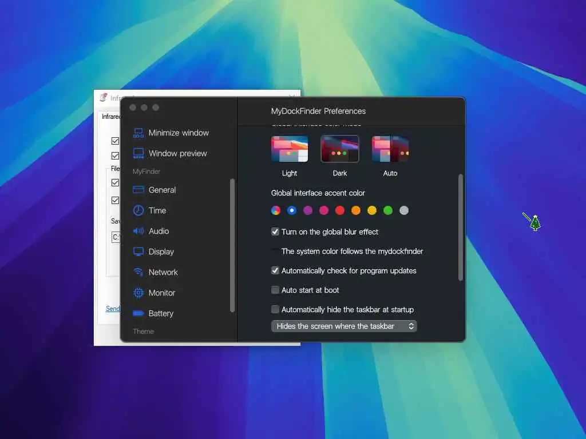Toggle fourth checkbox in Infrared window

115,201
